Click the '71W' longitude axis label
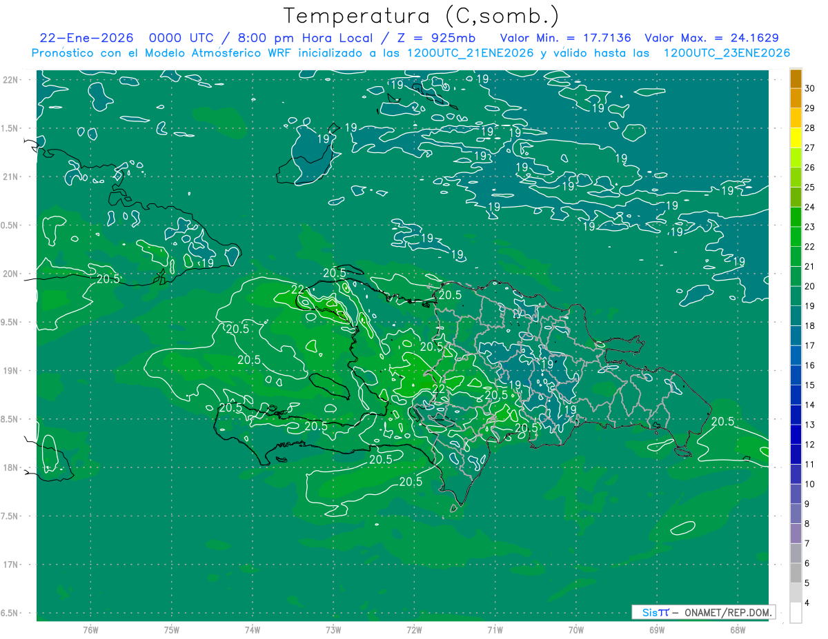828x639 pixels. (x=495, y=630)
